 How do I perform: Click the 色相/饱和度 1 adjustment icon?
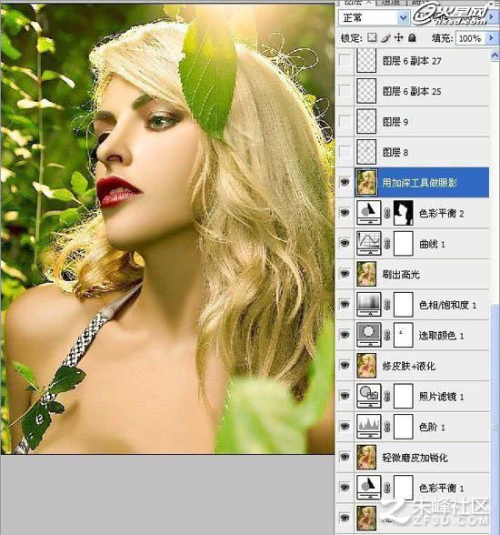pos(368,304)
